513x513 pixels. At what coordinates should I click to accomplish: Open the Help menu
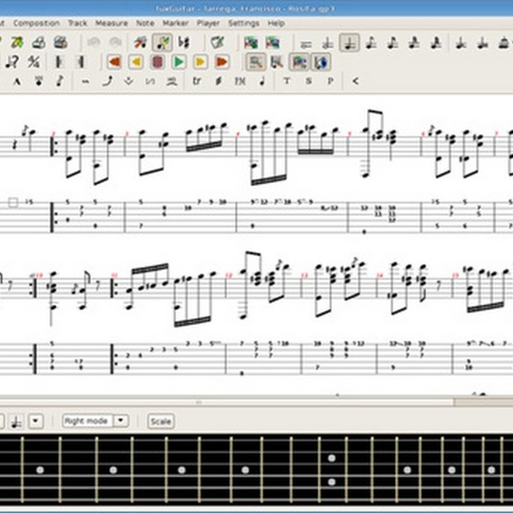276,23
